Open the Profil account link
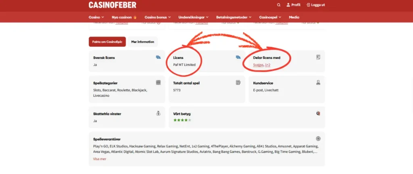Image resolution: width=413 pixels, height=174 pixels. (x=293, y=5)
